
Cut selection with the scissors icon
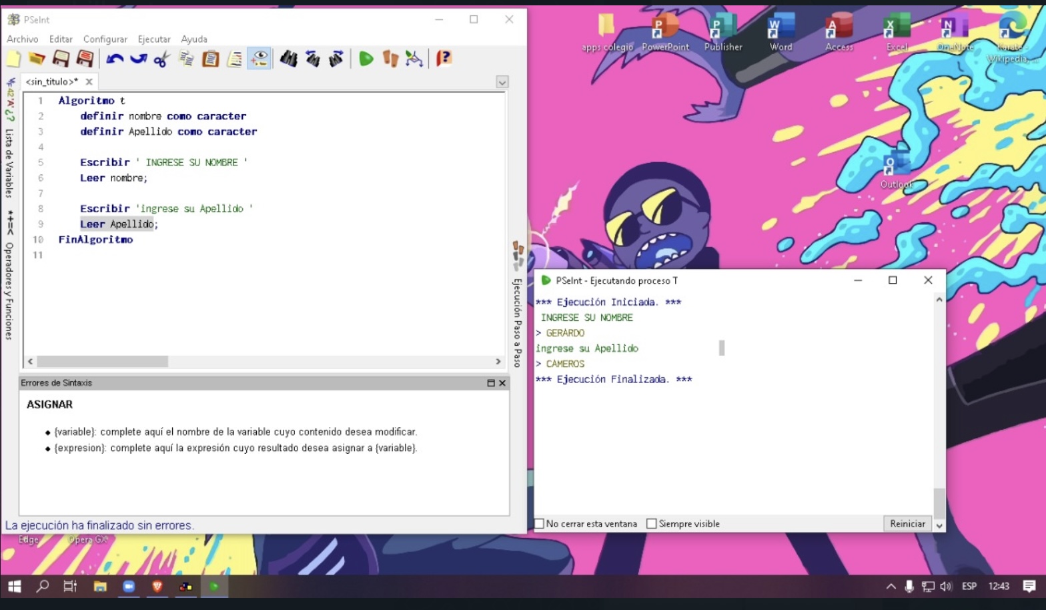coord(162,59)
